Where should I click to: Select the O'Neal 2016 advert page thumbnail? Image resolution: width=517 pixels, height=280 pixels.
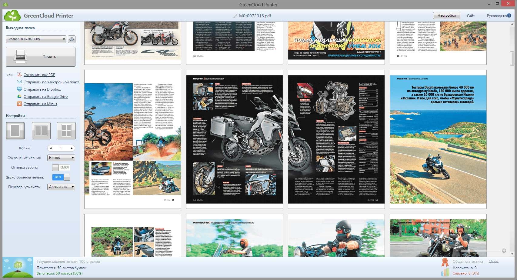[336, 43]
